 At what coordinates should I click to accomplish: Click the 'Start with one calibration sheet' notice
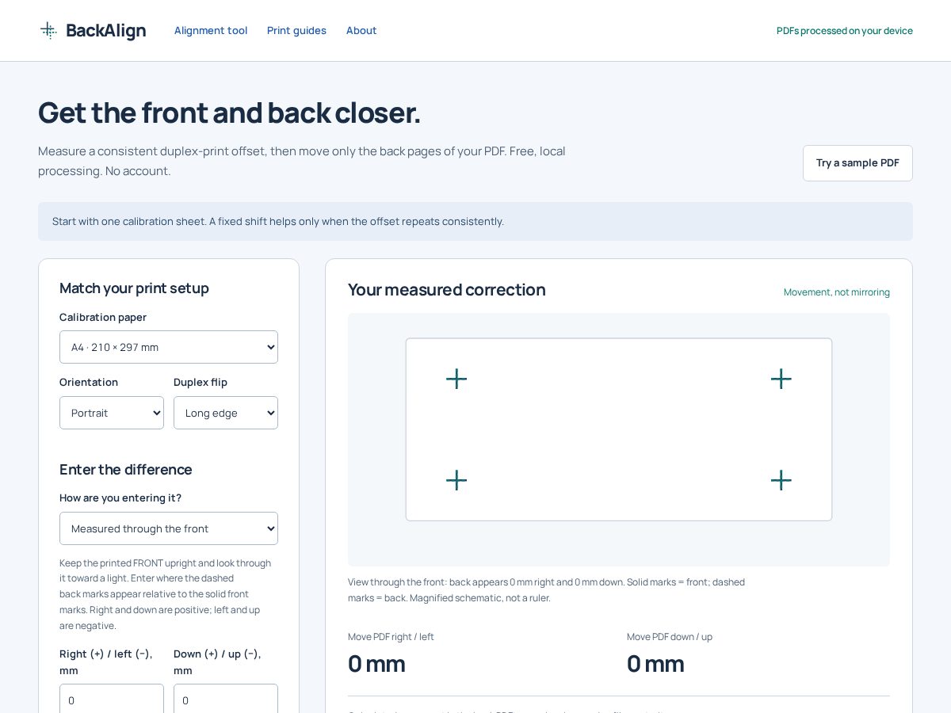[x=475, y=222]
